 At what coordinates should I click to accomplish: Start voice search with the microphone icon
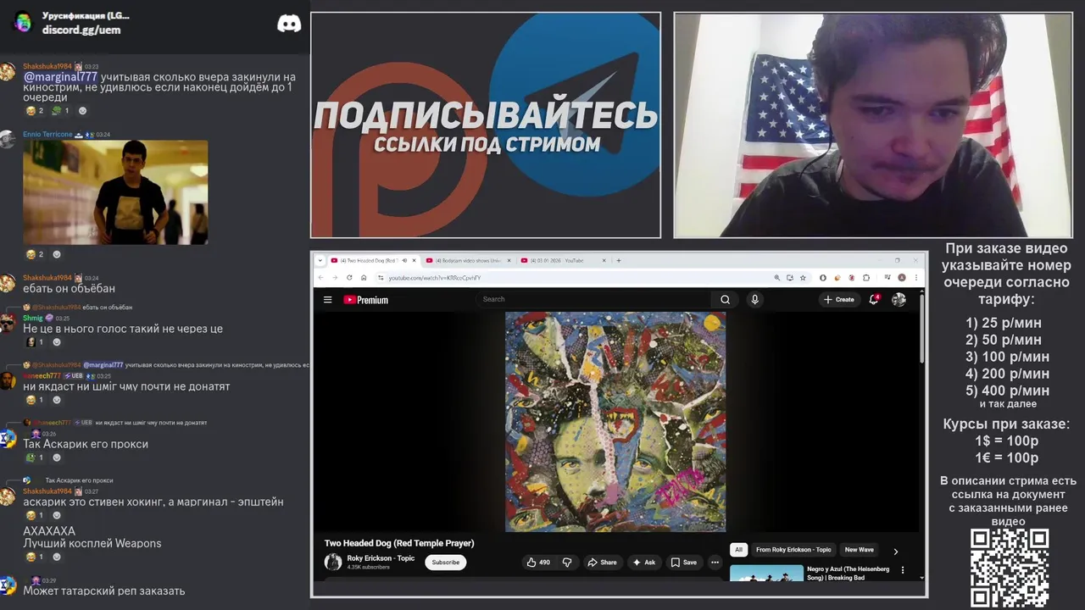click(x=754, y=299)
